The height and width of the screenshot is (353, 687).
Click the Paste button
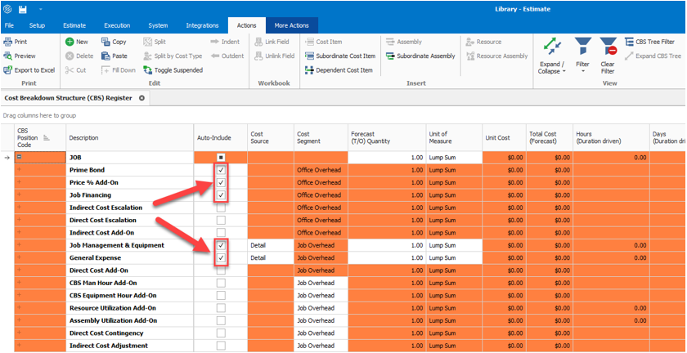click(114, 56)
